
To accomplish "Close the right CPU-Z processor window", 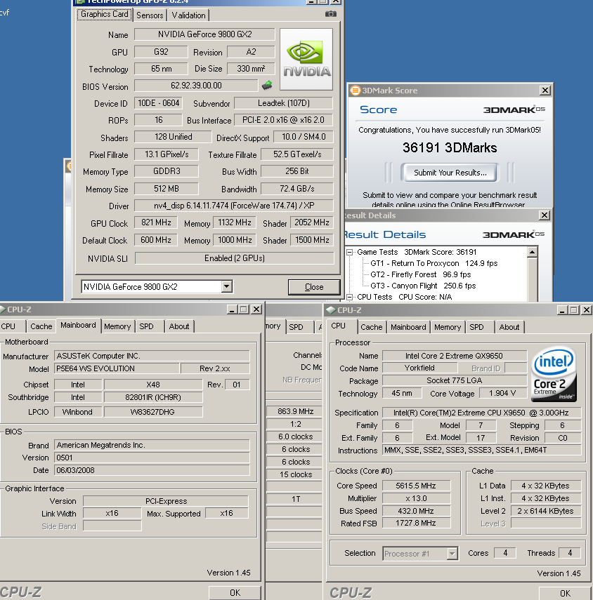I will click(587, 310).
